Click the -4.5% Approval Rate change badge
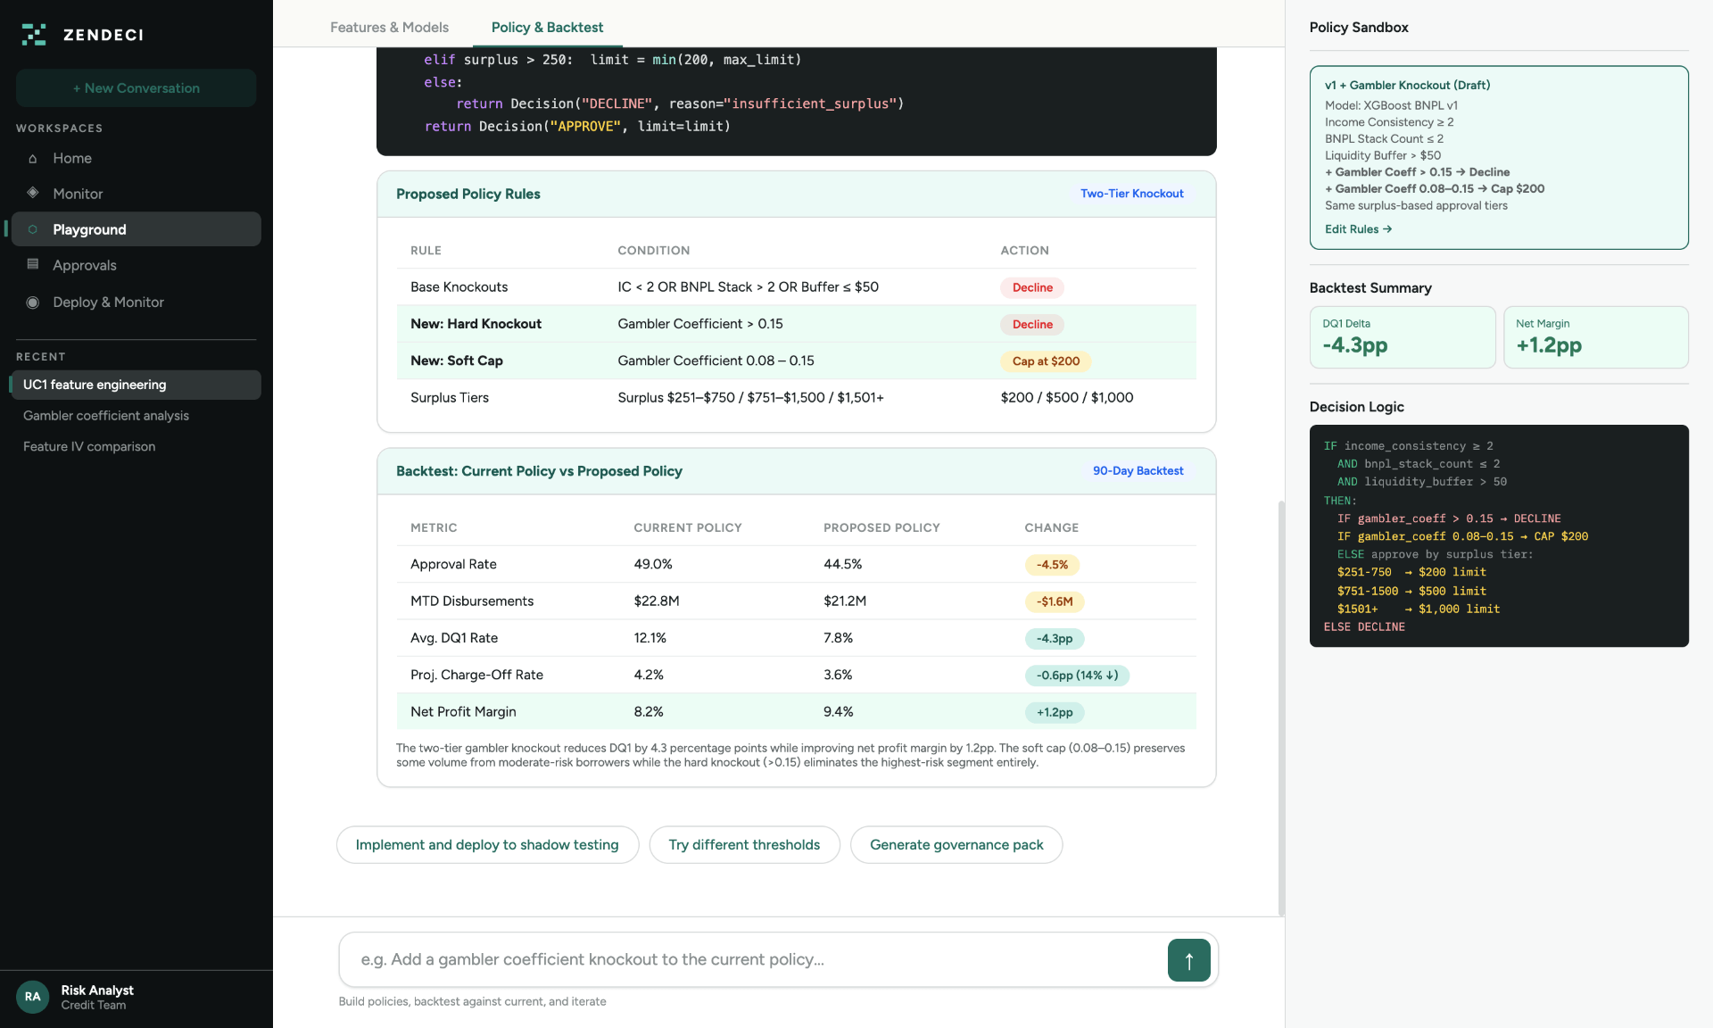The width and height of the screenshot is (1713, 1028). point(1052,565)
